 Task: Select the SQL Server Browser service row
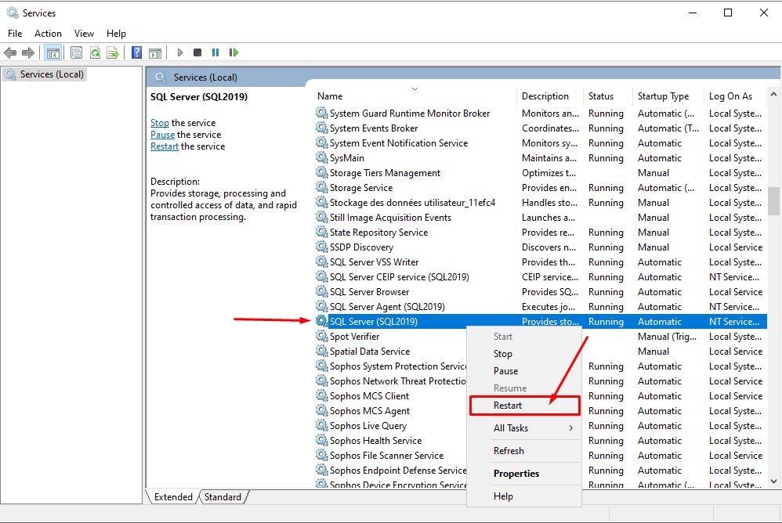coord(369,292)
